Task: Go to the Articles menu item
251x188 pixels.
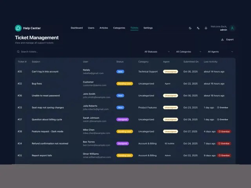Action: click(x=104, y=28)
